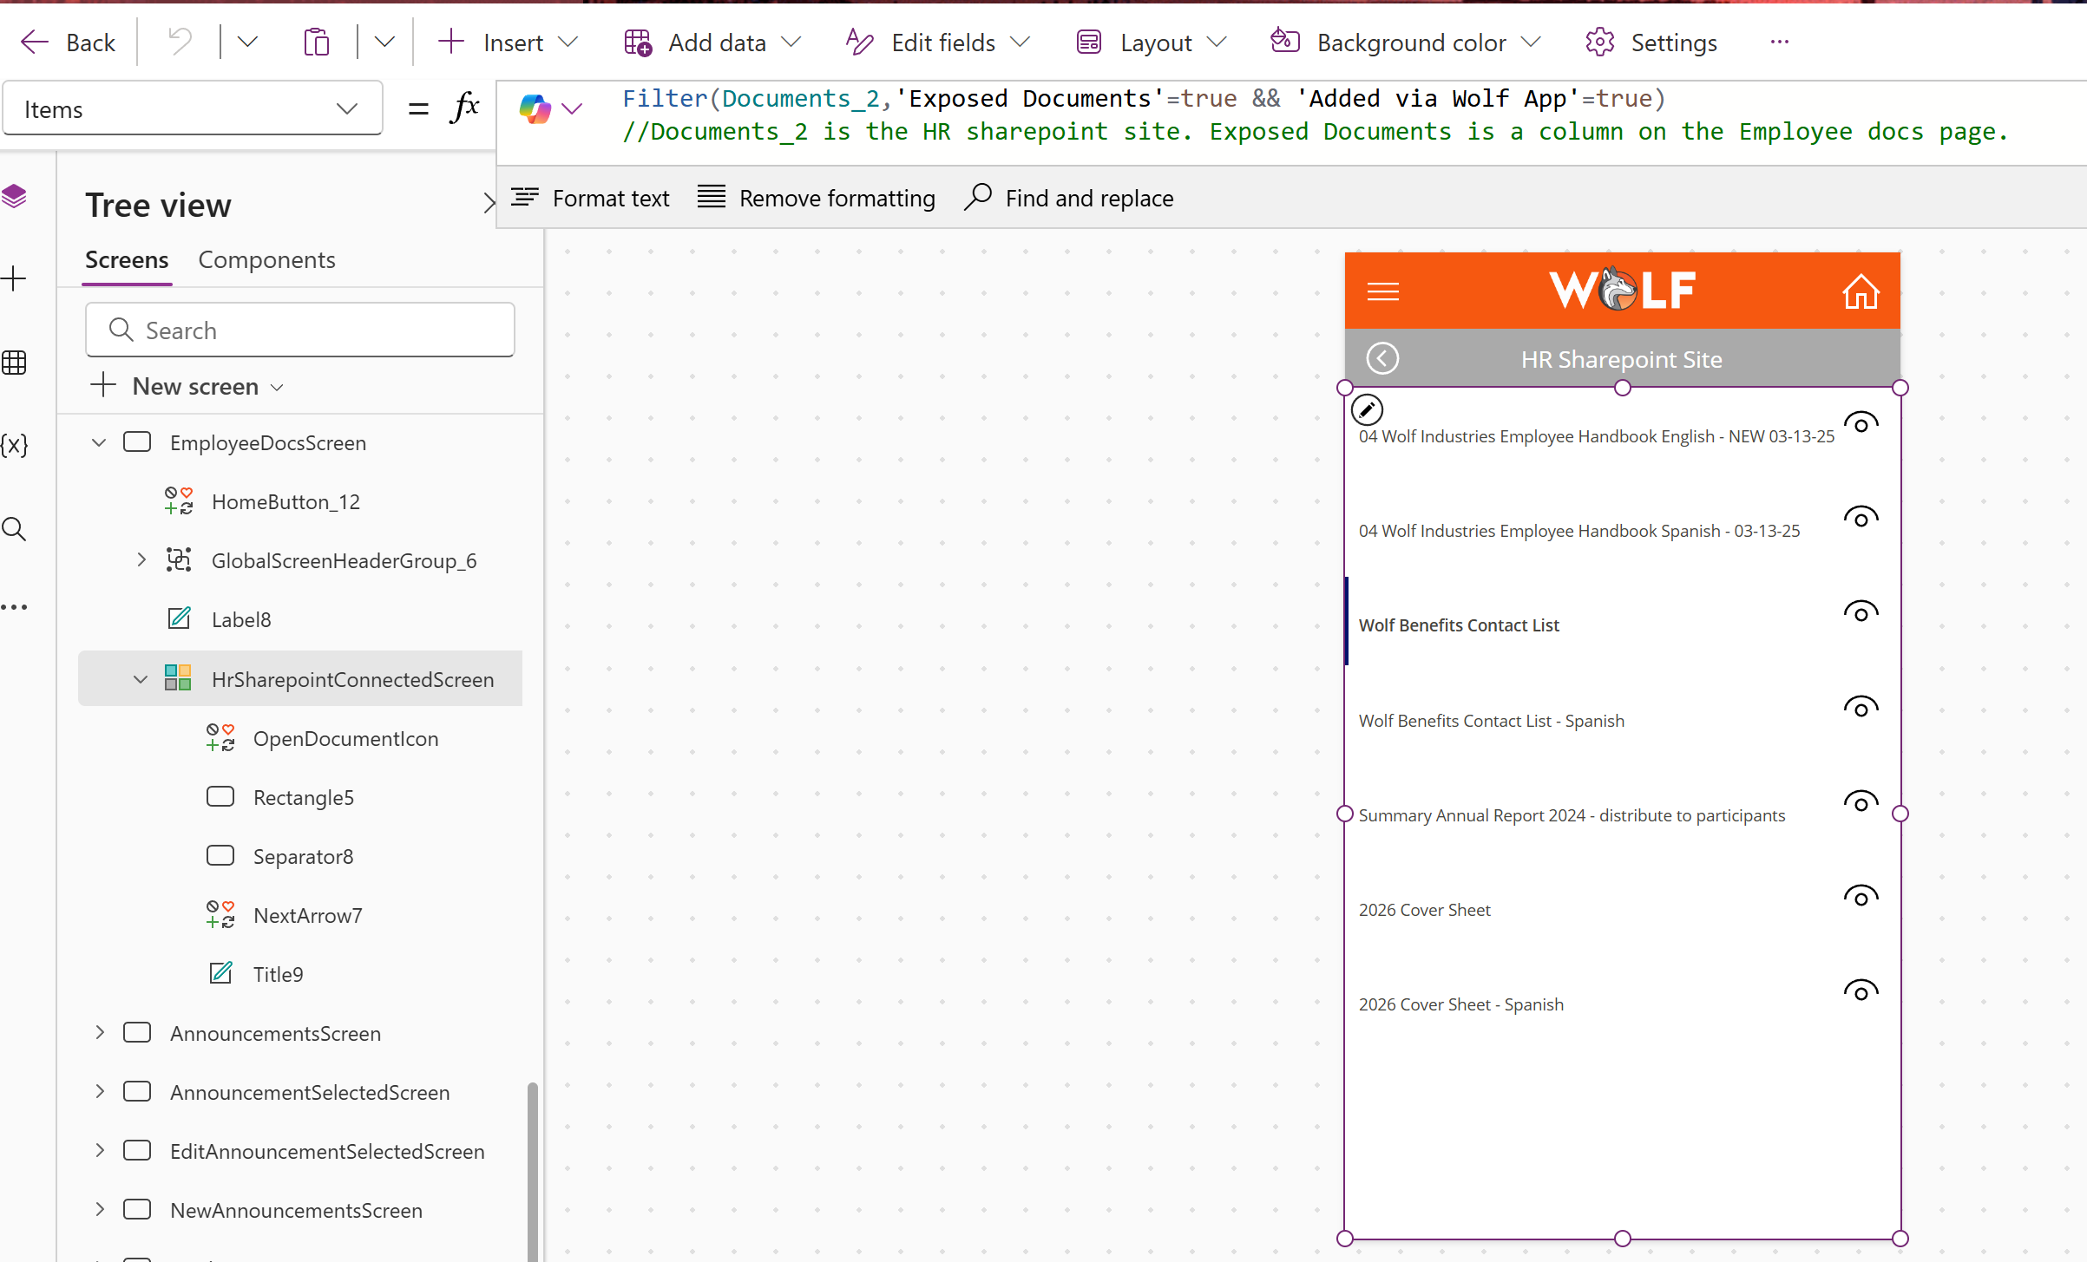Select Title9 in the tree
The image size is (2087, 1262).
click(278, 974)
